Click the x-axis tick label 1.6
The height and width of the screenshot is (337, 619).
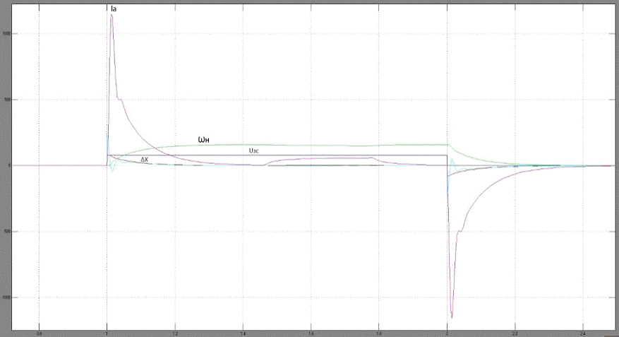coord(311,332)
